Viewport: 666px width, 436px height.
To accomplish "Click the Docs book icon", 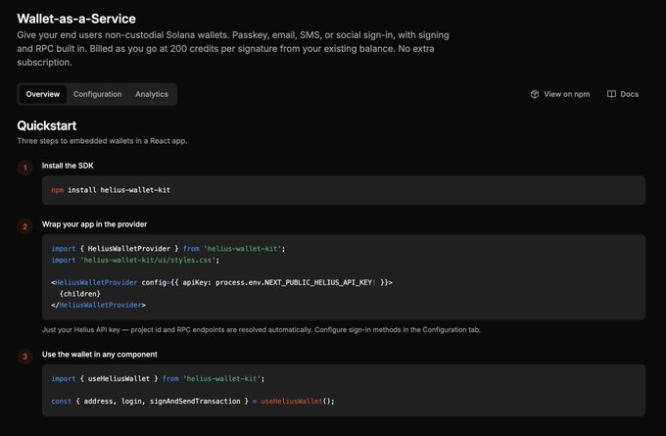I will [x=611, y=94].
